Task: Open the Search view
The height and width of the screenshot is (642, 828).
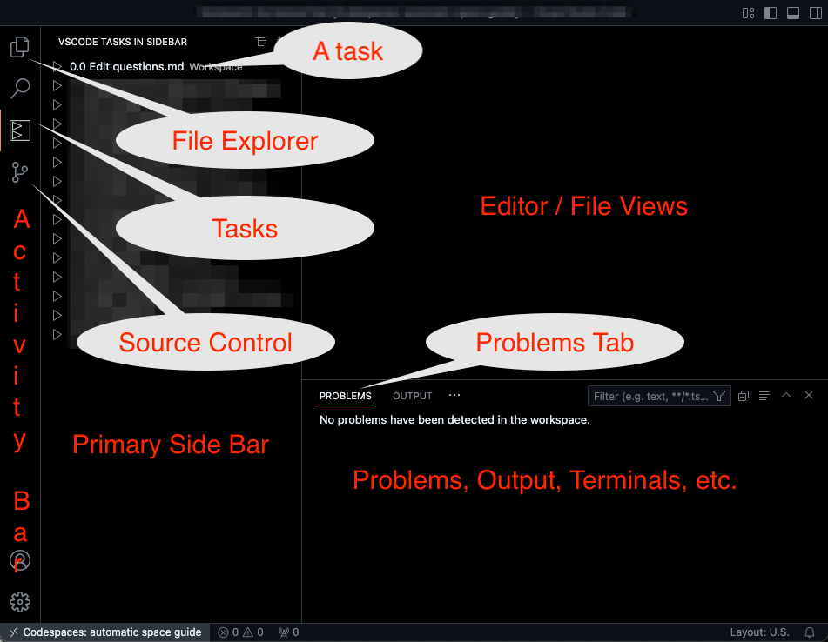Action: point(19,88)
